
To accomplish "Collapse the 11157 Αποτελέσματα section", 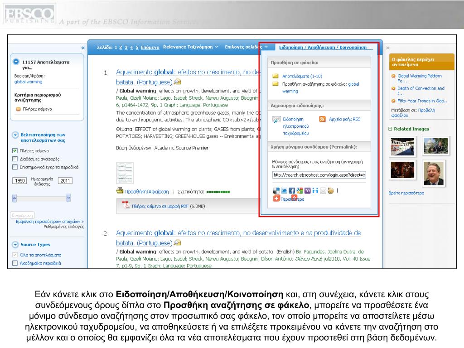I will (x=16, y=62).
